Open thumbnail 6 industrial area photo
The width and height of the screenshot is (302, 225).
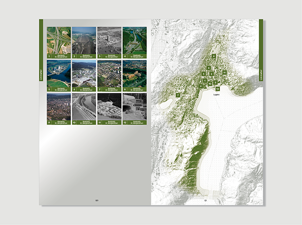tap(84, 72)
